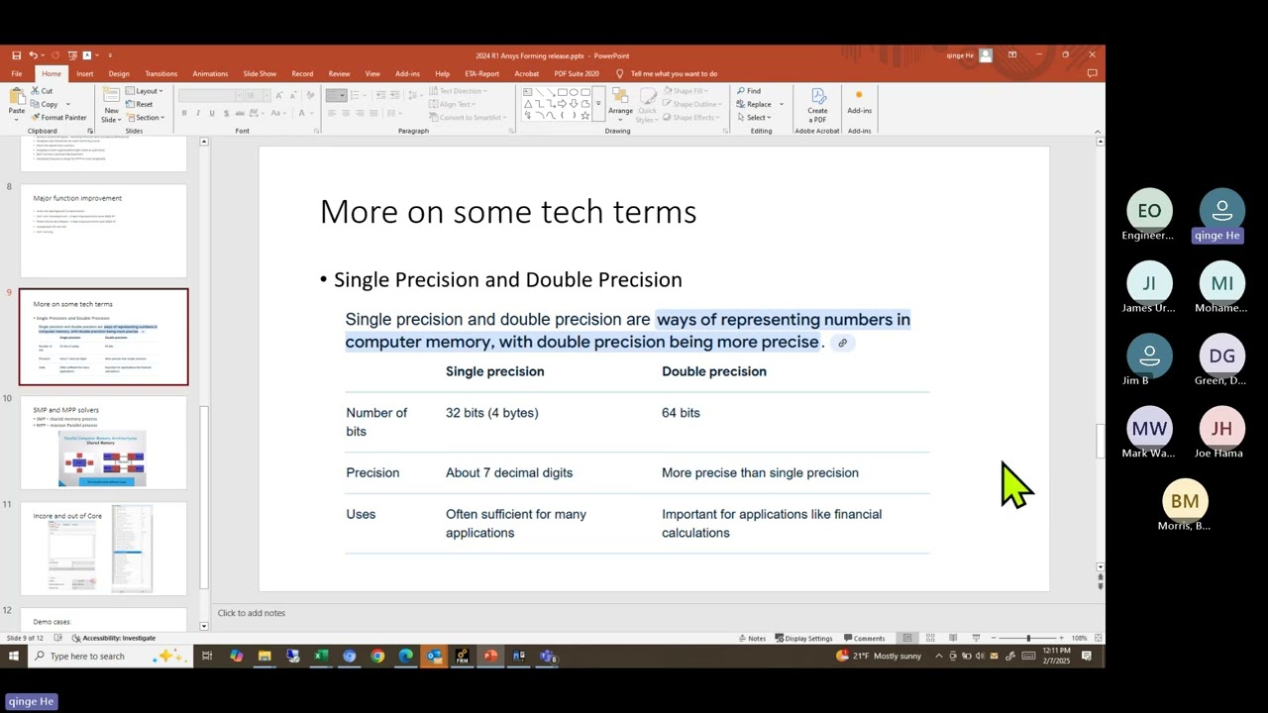Click zoom in plus button
Screen dimensions: 1268x713
(1062, 638)
